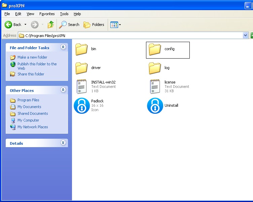The image size is (253, 202).
Task: Select the Uninstall padlock application icon
Action: (x=155, y=106)
